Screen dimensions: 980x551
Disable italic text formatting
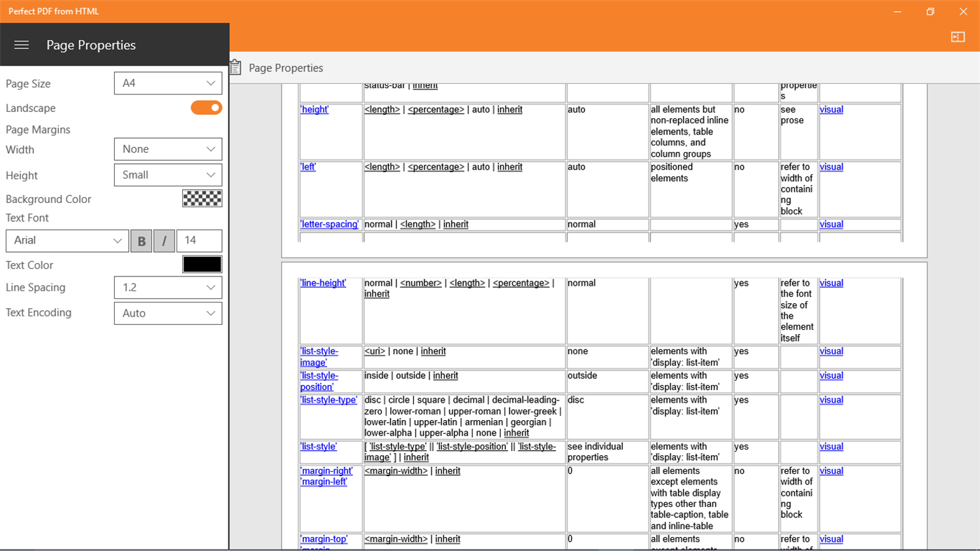coord(164,240)
